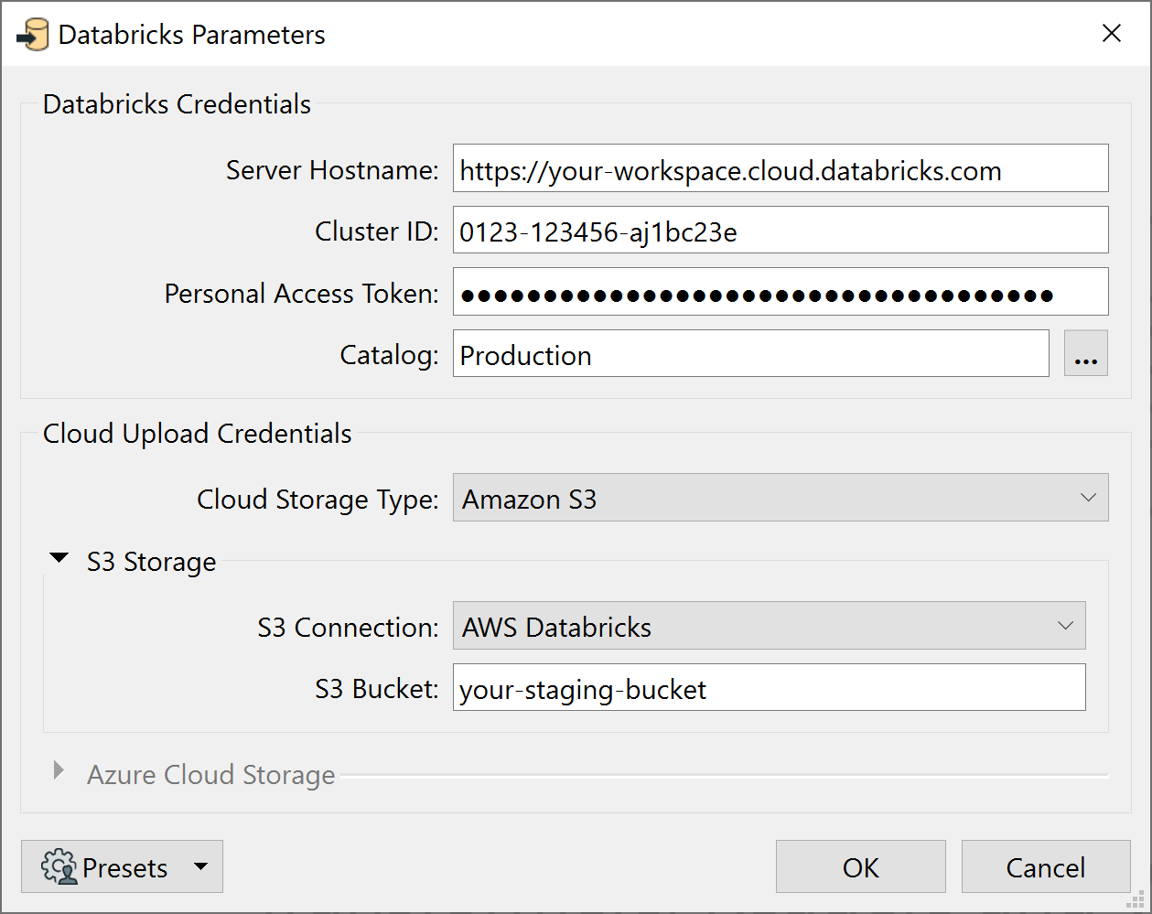Viewport: 1152px width, 914px height.
Task: Expand the Azure Cloud Storage section
Action: pos(58,771)
